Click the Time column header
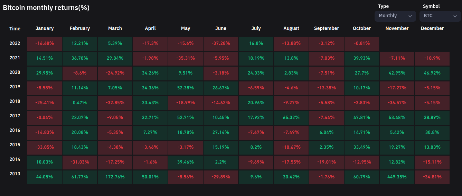Image resolution: width=462 pixels, height=196 pixels. tap(15, 29)
